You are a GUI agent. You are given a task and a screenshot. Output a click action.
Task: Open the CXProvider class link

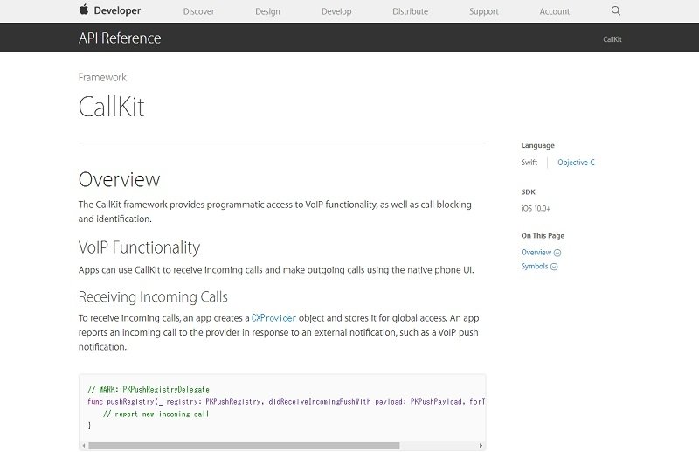point(273,318)
